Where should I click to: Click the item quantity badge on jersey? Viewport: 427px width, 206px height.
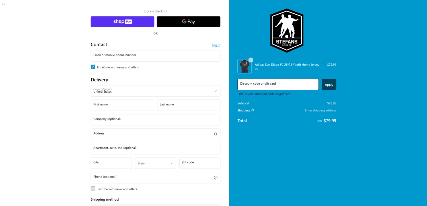tap(251, 60)
